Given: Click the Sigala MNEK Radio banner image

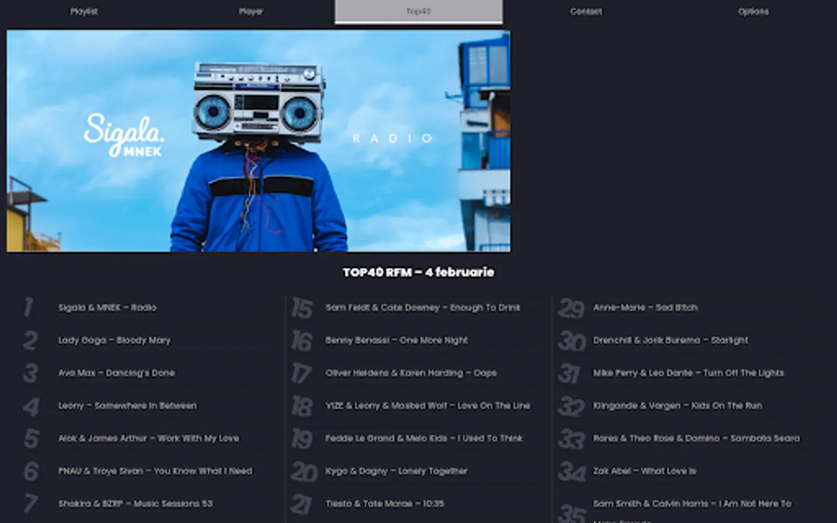Looking at the screenshot, I should tap(259, 141).
